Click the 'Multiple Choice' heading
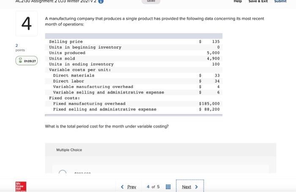 click(69, 150)
